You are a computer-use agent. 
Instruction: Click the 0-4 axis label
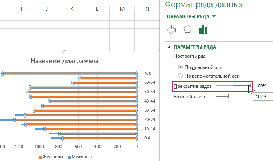(x=147, y=138)
